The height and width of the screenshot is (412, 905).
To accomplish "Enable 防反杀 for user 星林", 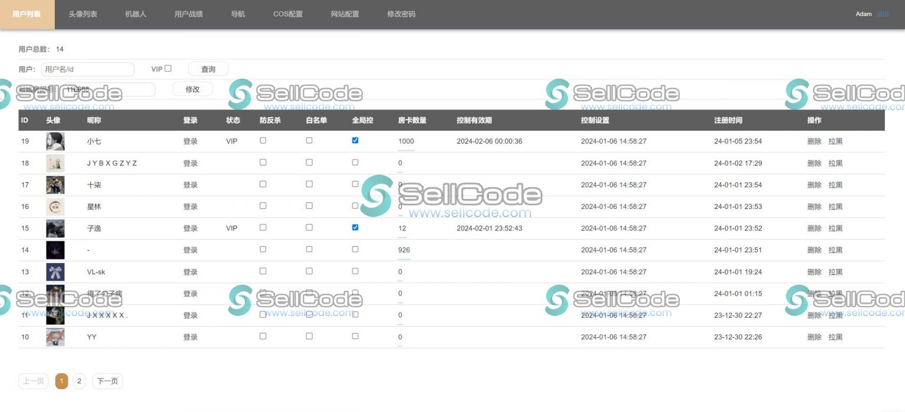I will tap(263, 206).
